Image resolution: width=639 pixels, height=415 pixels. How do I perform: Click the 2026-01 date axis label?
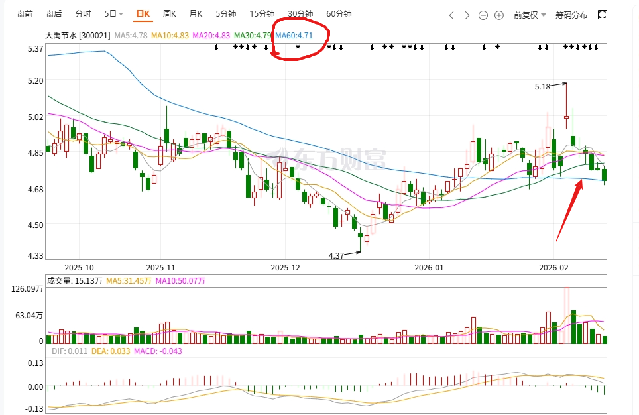429,268
